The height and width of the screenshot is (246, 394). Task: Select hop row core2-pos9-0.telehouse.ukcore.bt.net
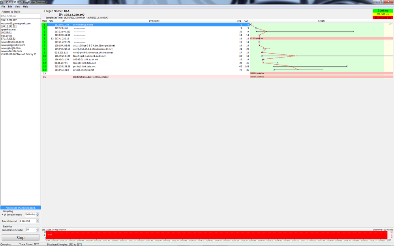point(146,53)
